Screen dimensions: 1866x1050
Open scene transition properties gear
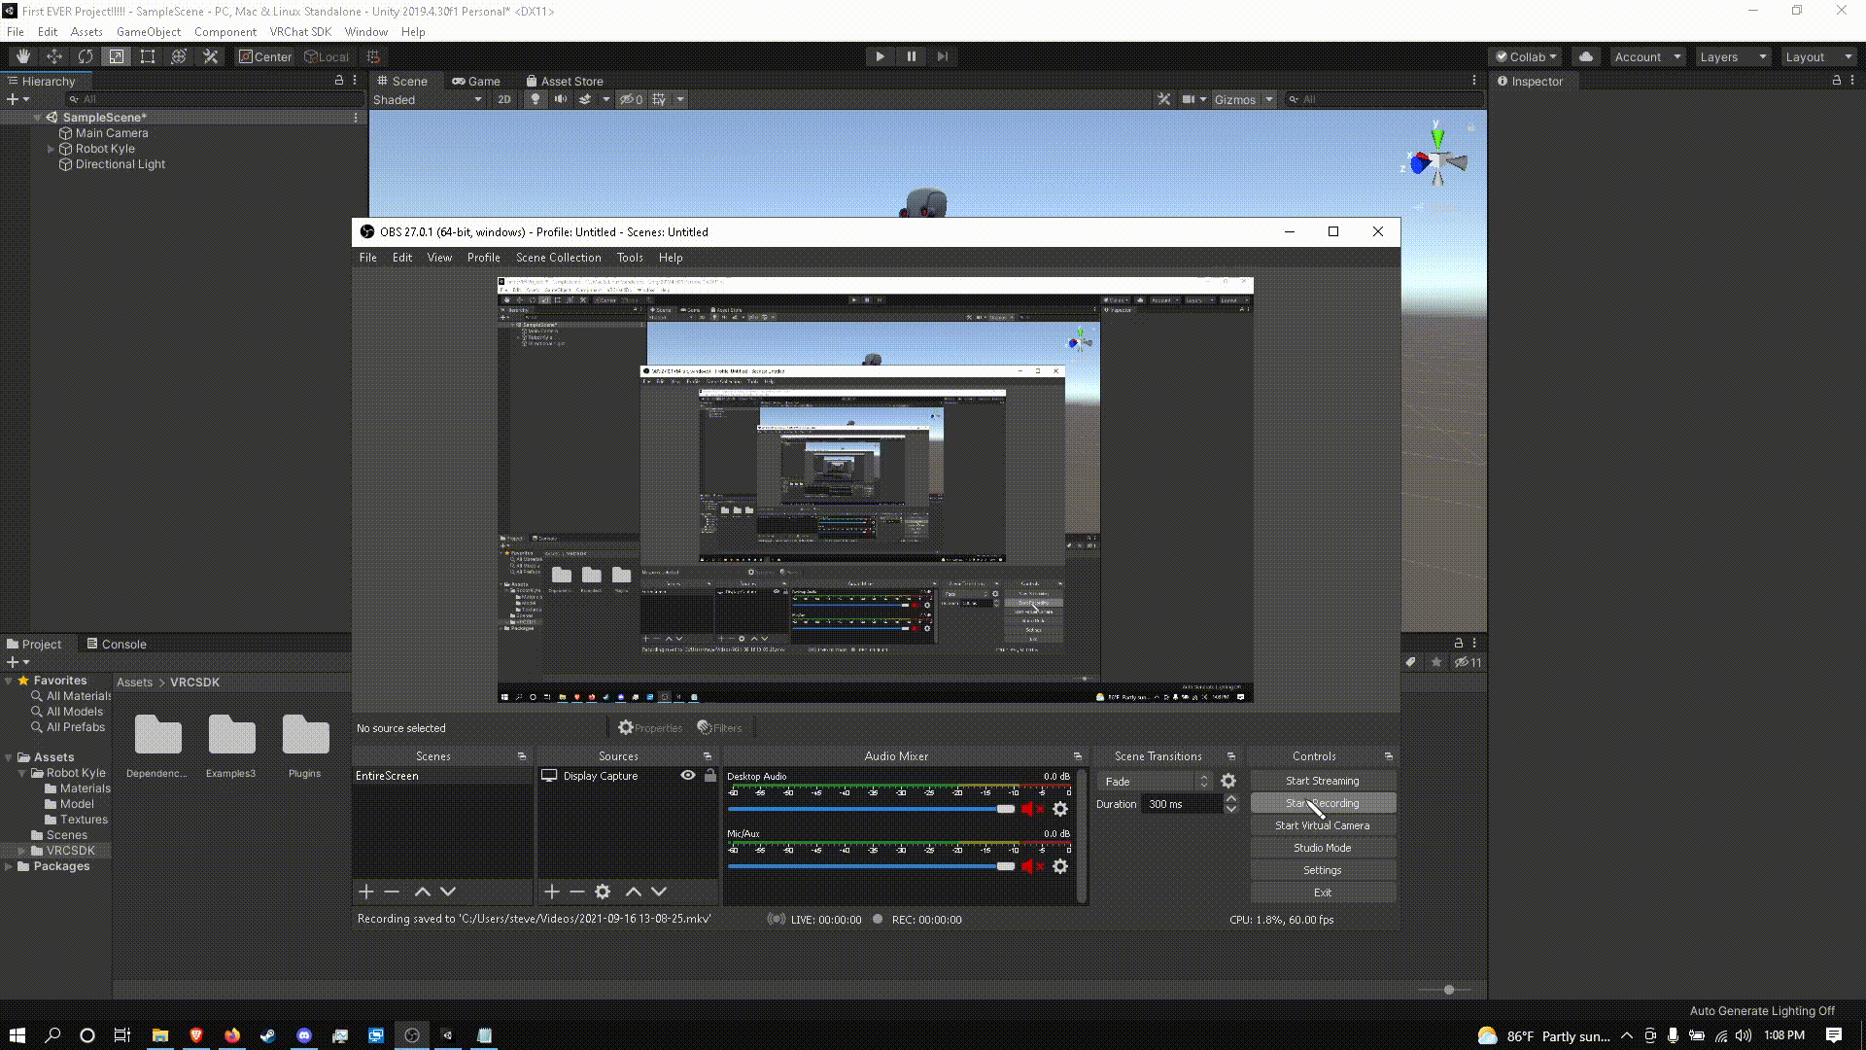(1228, 781)
